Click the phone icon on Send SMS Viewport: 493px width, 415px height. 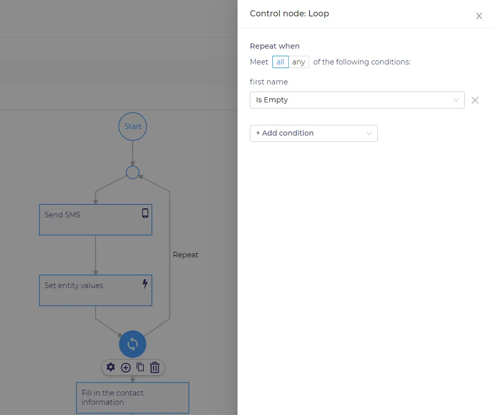pyautogui.click(x=145, y=213)
